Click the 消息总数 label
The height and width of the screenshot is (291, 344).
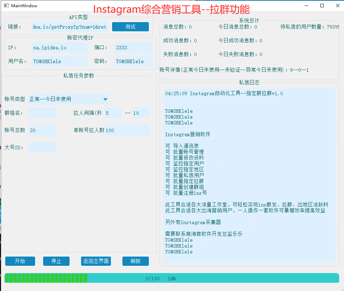[x=177, y=27]
